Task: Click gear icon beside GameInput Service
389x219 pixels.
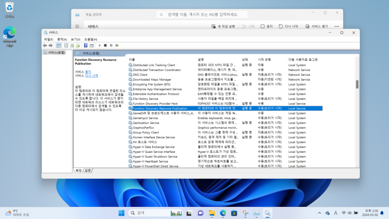Action: click(x=130, y=118)
